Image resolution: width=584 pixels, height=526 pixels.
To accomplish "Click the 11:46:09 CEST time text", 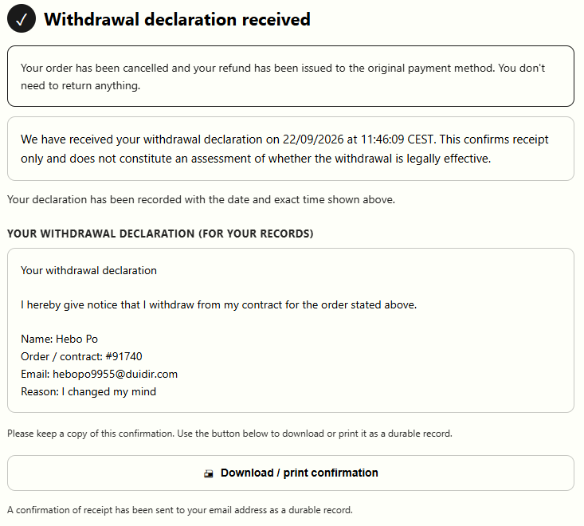I will click(398, 139).
